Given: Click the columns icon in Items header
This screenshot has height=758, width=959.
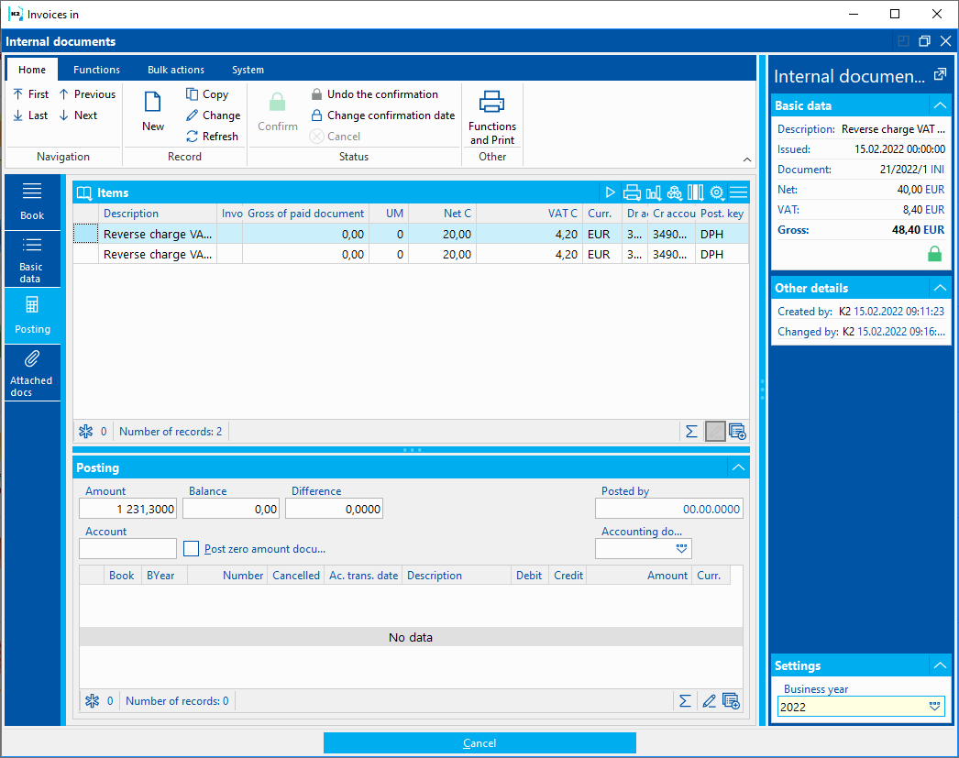Looking at the screenshot, I should [696, 192].
